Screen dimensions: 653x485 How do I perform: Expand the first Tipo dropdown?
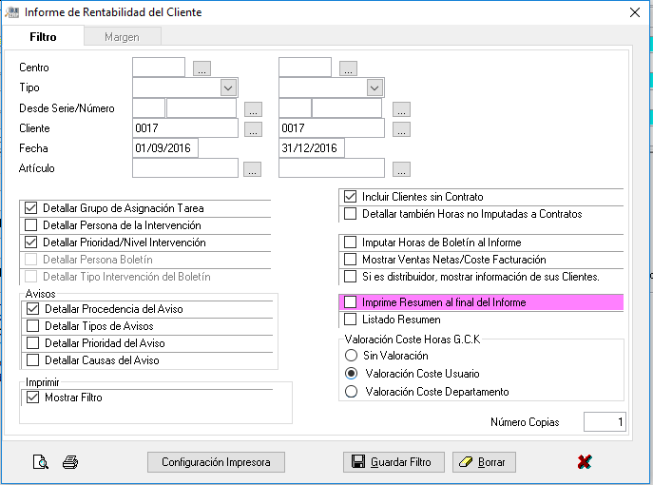(x=228, y=87)
